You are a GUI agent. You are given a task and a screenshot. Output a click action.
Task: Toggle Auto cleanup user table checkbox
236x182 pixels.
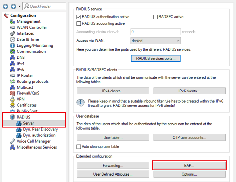click(79, 147)
